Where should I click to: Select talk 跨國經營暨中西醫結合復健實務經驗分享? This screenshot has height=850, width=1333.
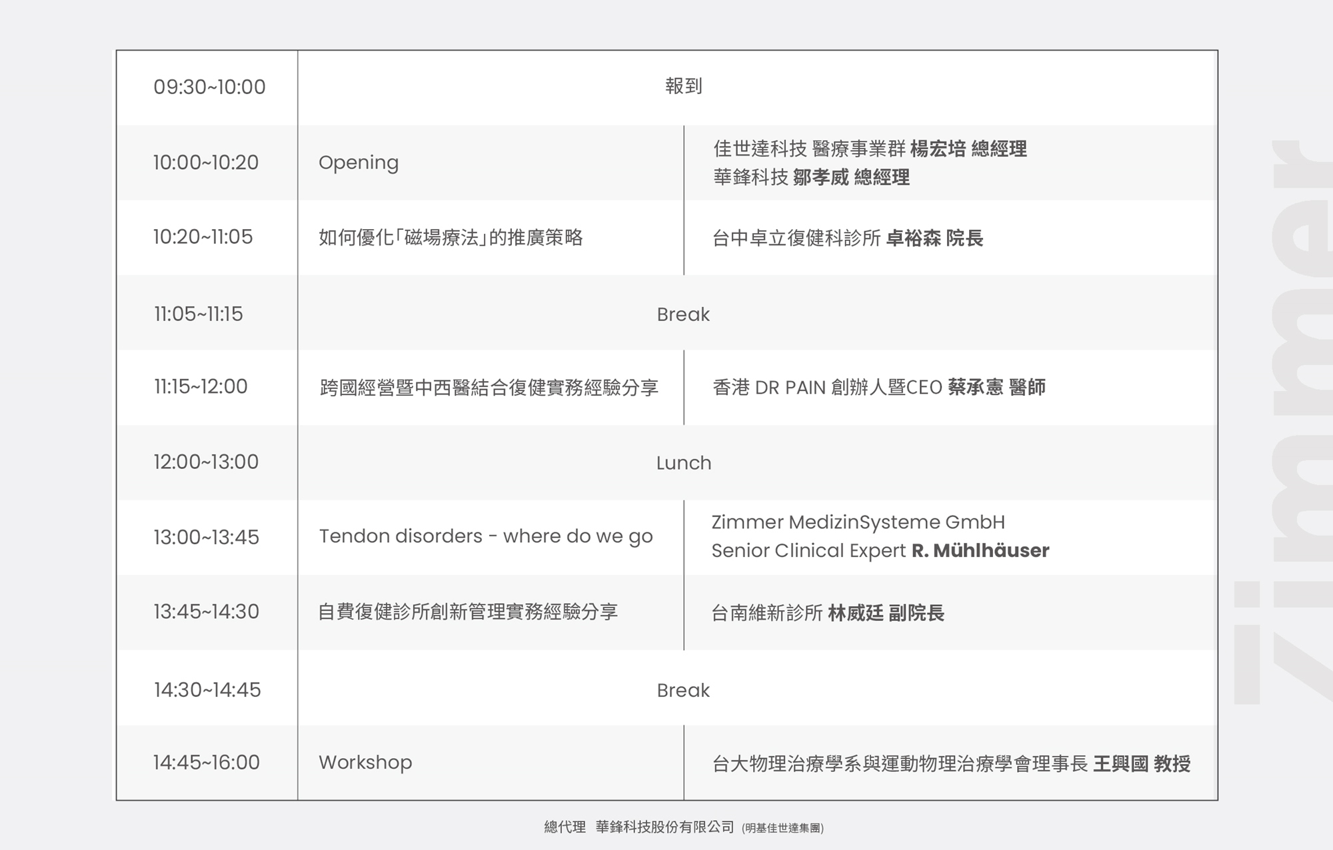coord(489,388)
